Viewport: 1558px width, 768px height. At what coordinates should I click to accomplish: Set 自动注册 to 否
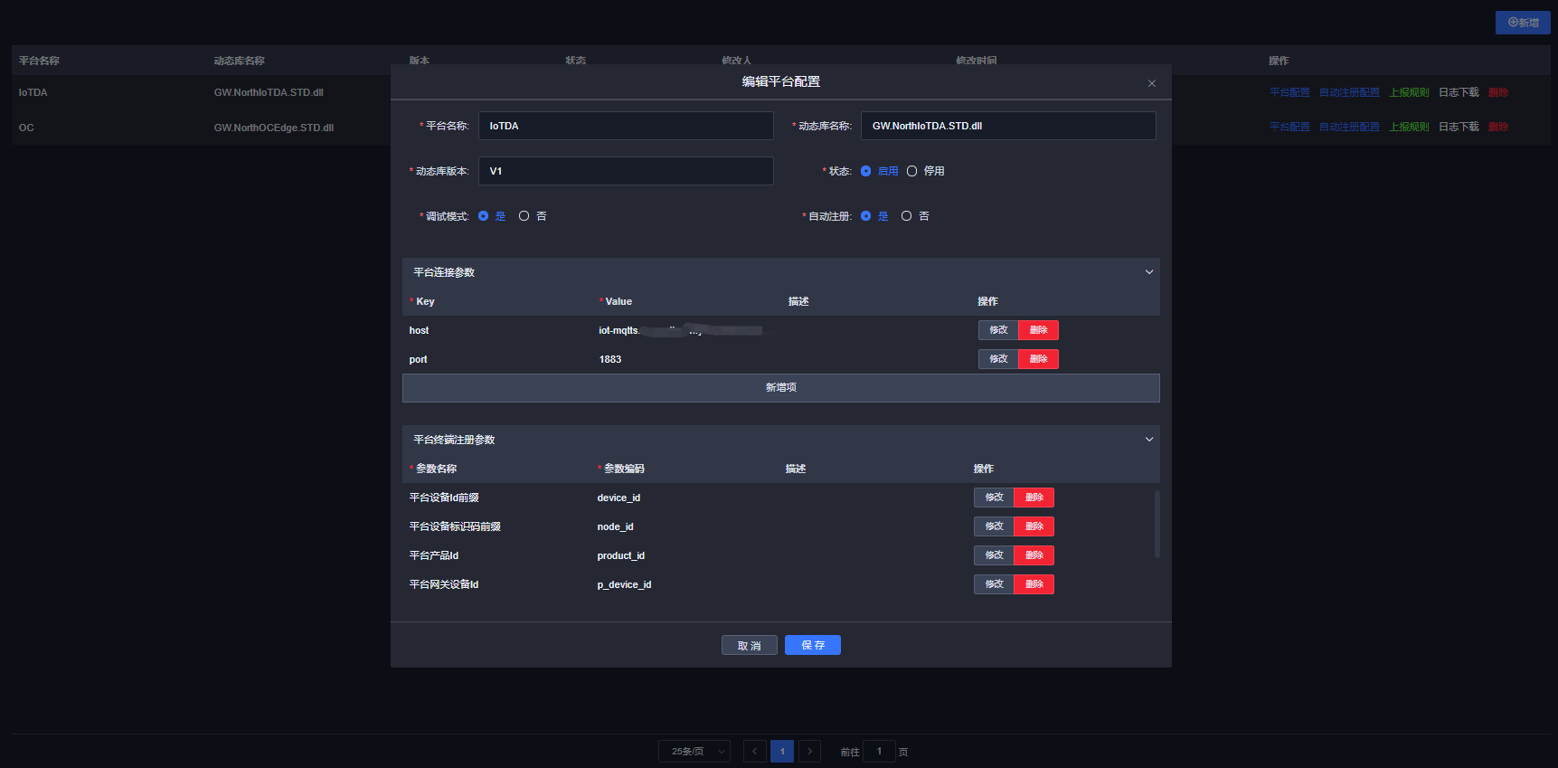pyautogui.click(x=906, y=216)
